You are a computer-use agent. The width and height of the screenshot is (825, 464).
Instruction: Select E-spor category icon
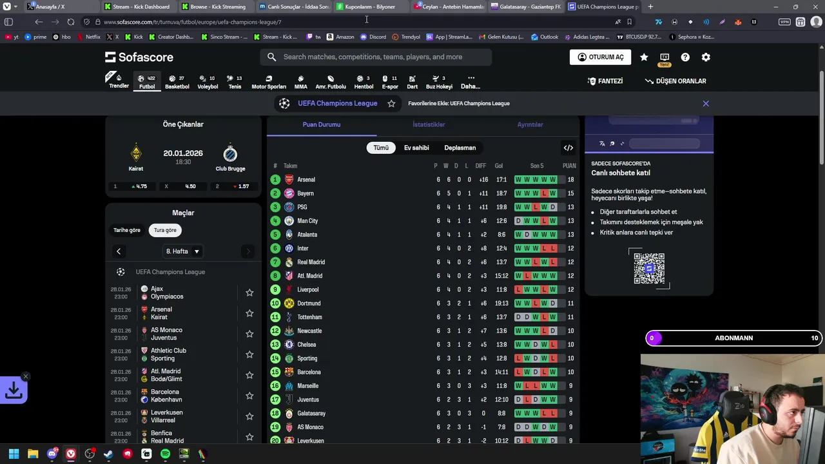pyautogui.click(x=390, y=82)
